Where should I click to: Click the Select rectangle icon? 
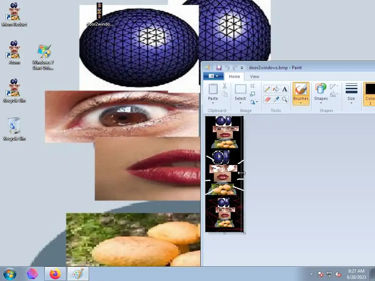click(x=240, y=89)
